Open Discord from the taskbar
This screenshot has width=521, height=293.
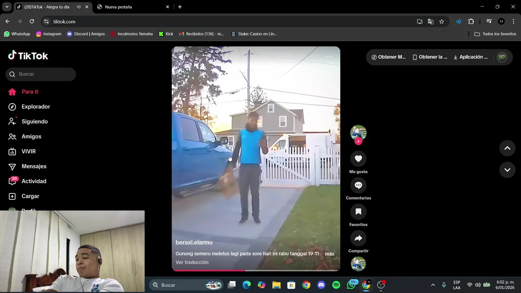coord(321,285)
